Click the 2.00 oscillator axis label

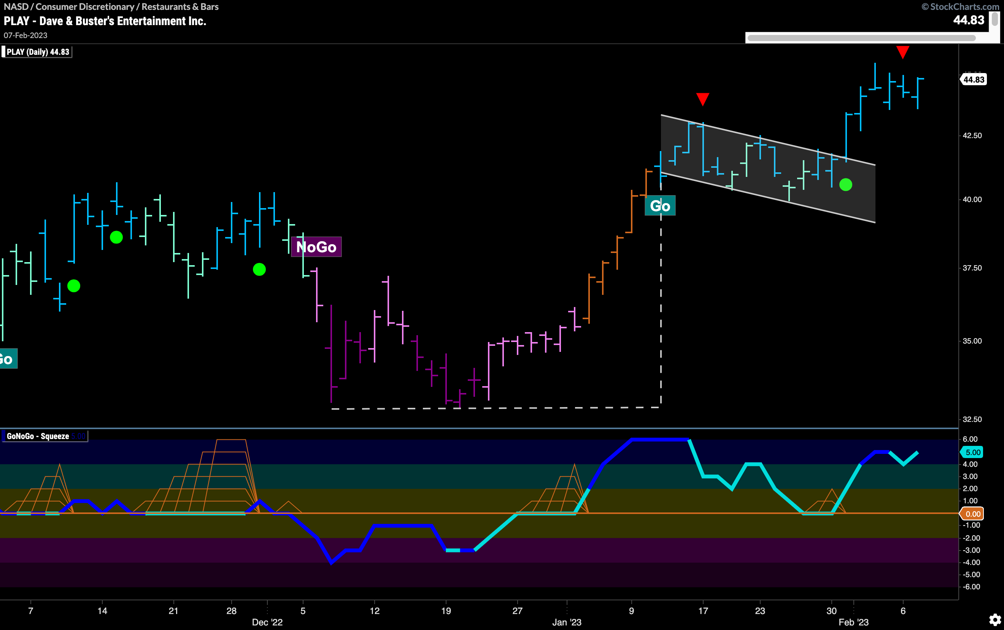coord(970,488)
